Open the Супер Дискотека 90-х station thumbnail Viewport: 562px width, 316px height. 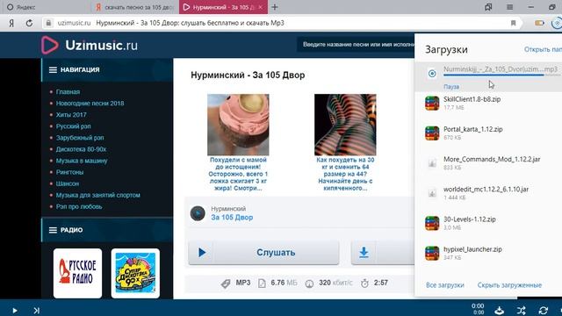[x=135, y=273]
